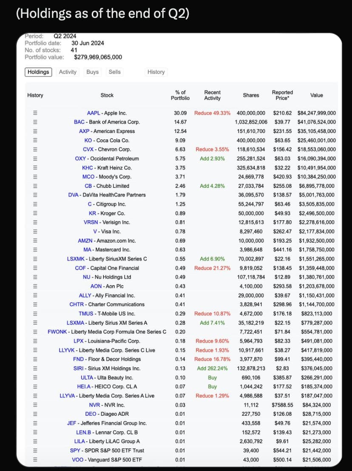
Task: Follow the LILA ticker link
Action: [x=79, y=441]
